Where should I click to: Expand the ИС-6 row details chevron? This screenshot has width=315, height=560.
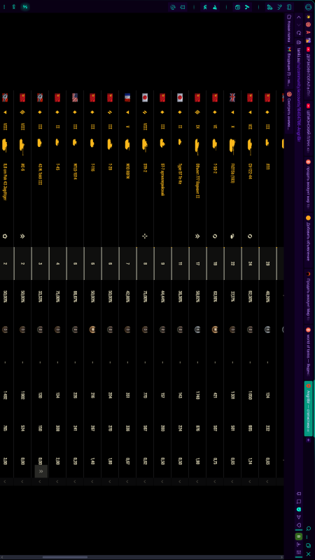[22, 482]
